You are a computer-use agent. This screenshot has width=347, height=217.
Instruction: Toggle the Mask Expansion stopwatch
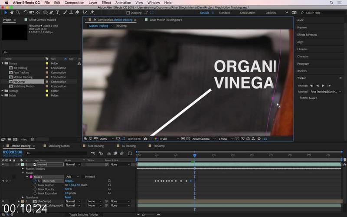click(x=35, y=193)
